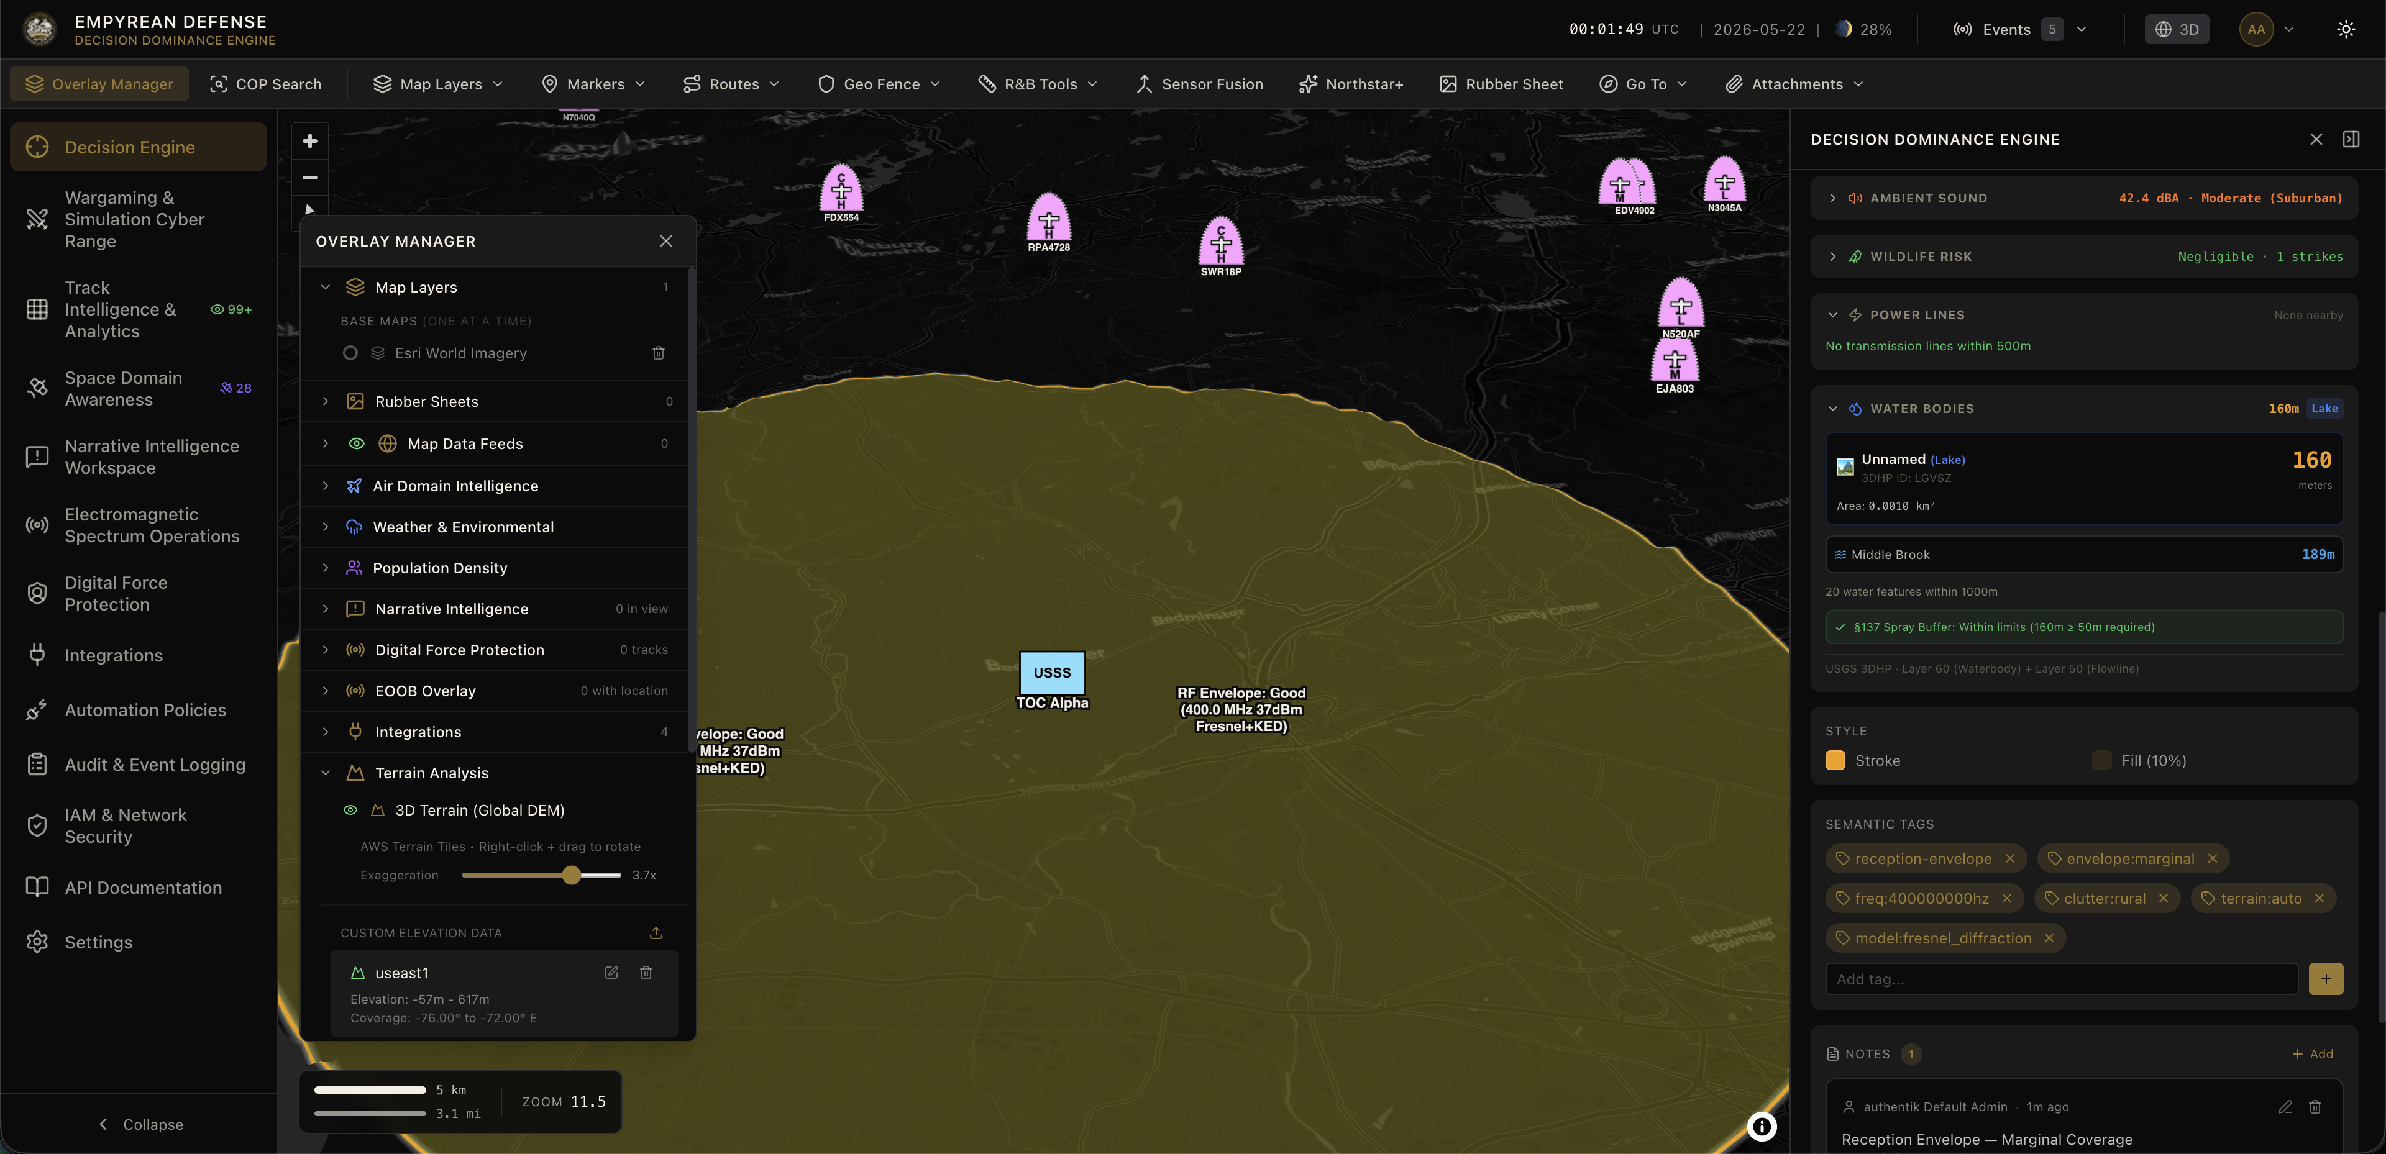Zoom out the map with minus button
The image size is (2386, 1154).
(309, 178)
